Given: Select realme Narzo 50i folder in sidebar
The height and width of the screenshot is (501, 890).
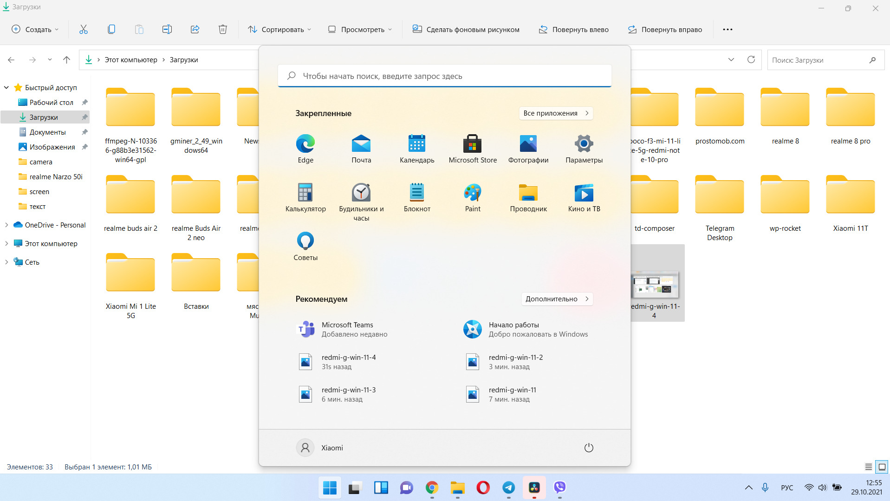Looking at the screenshot, I should coord(56,176).
